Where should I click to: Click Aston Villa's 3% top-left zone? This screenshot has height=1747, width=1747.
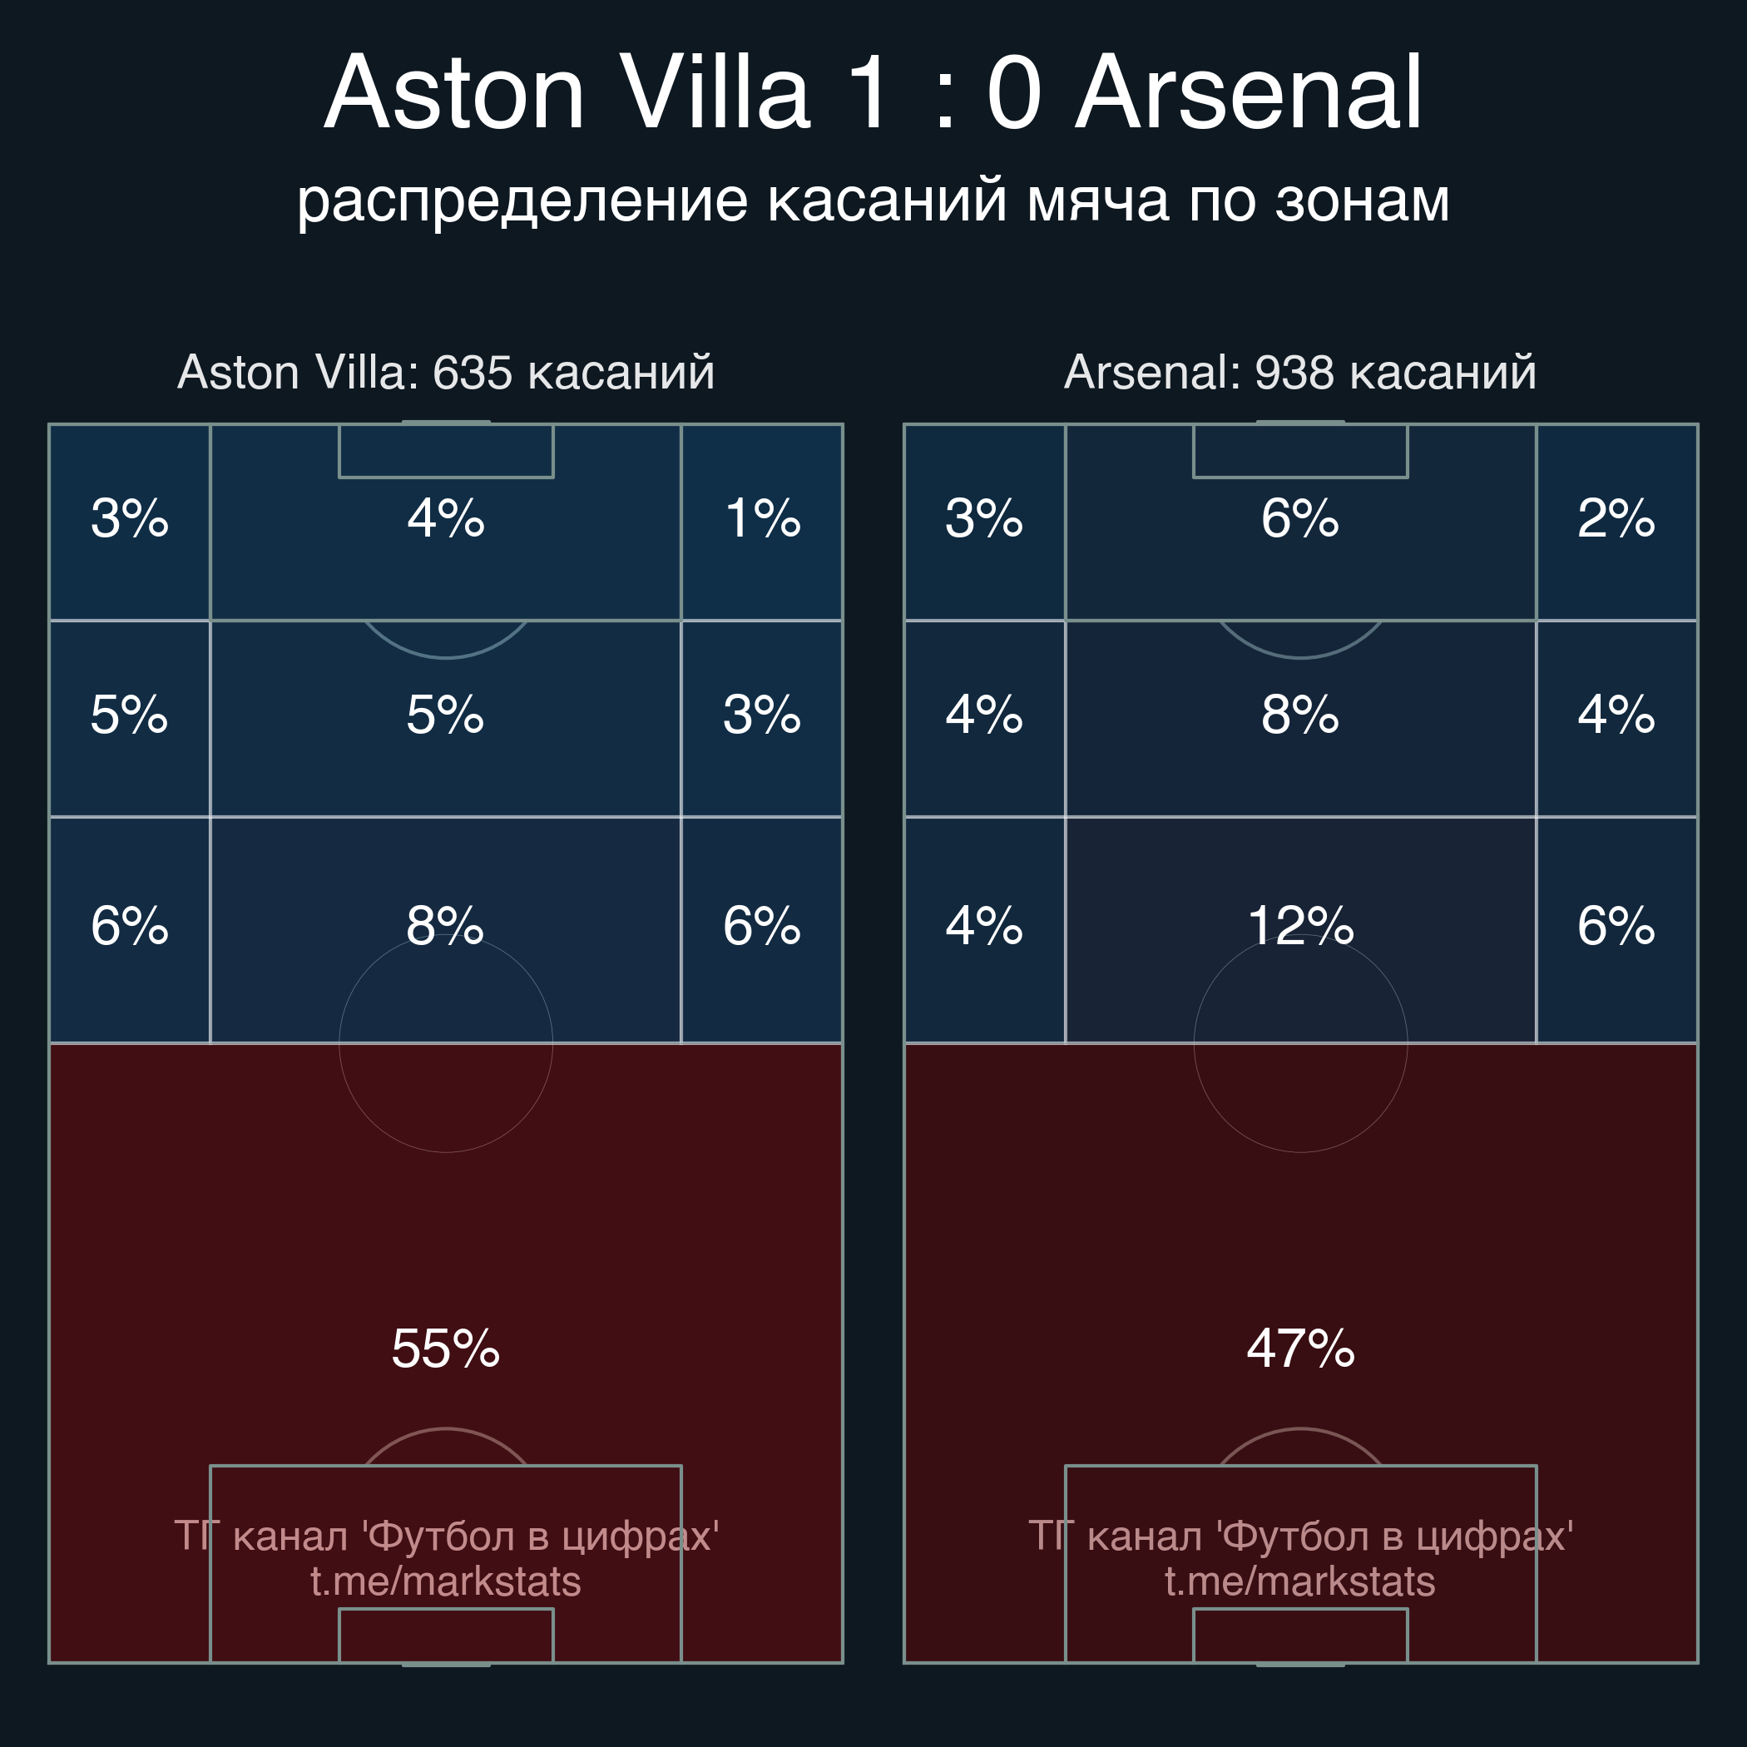tap(129, 522)
